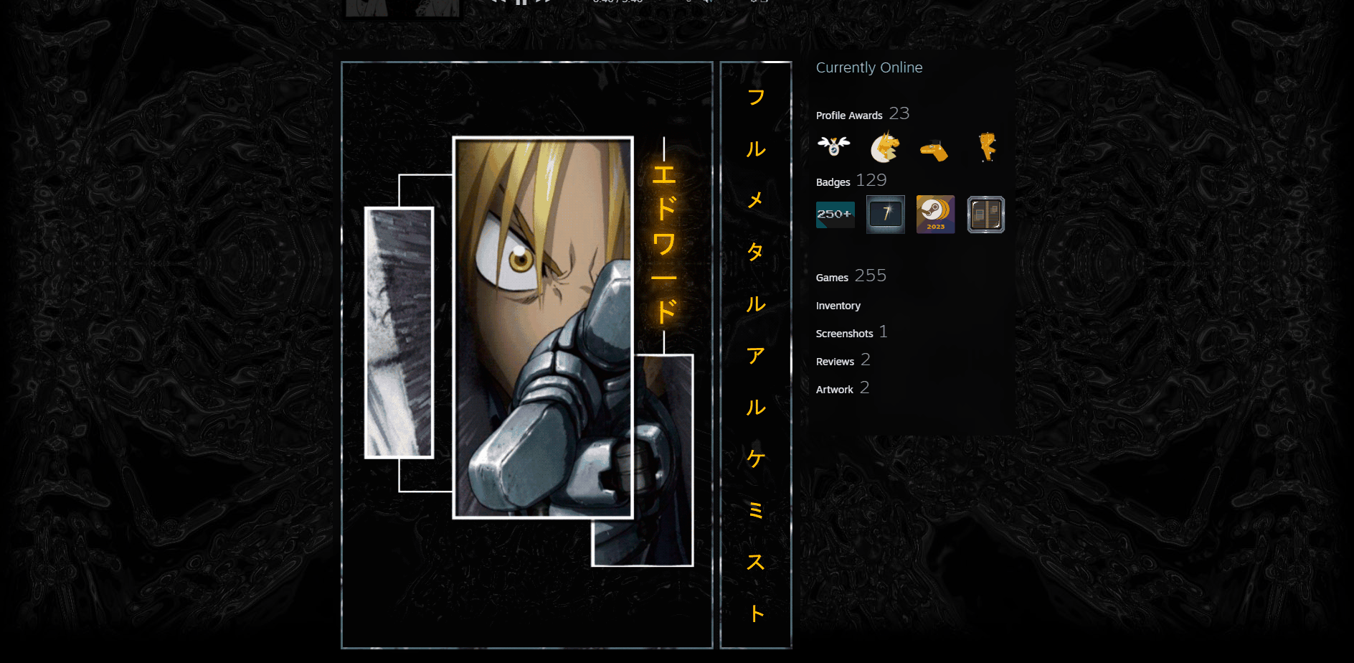This screenshot has height=663, width=1354.
Task: Click the sparkling gold award beside the dinosaur
Action: click(x=987, y=146)
